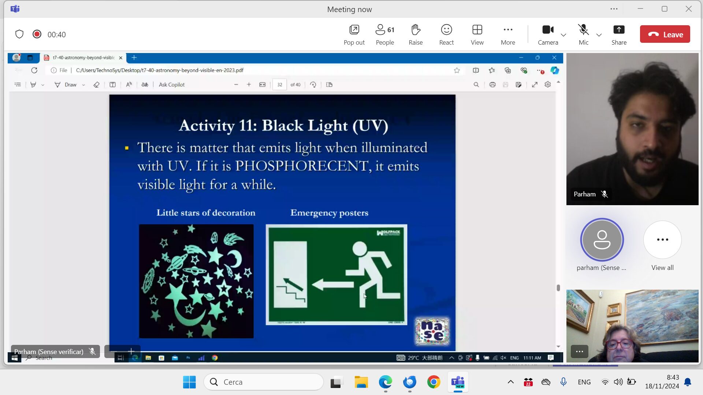Open the More actions menu
Screen dimensions: 703x395
508,35
